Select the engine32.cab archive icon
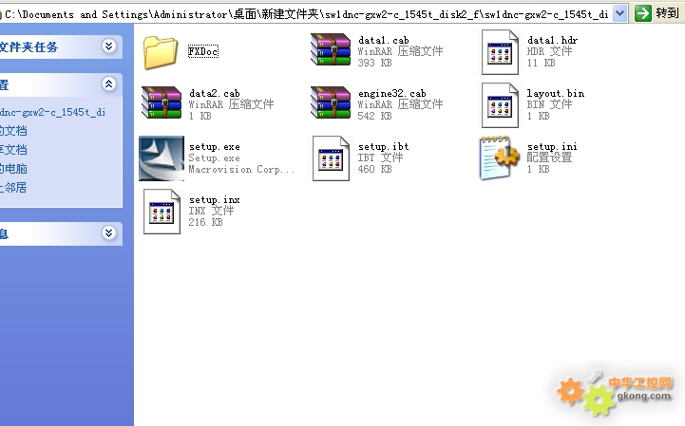 [331, 102]
